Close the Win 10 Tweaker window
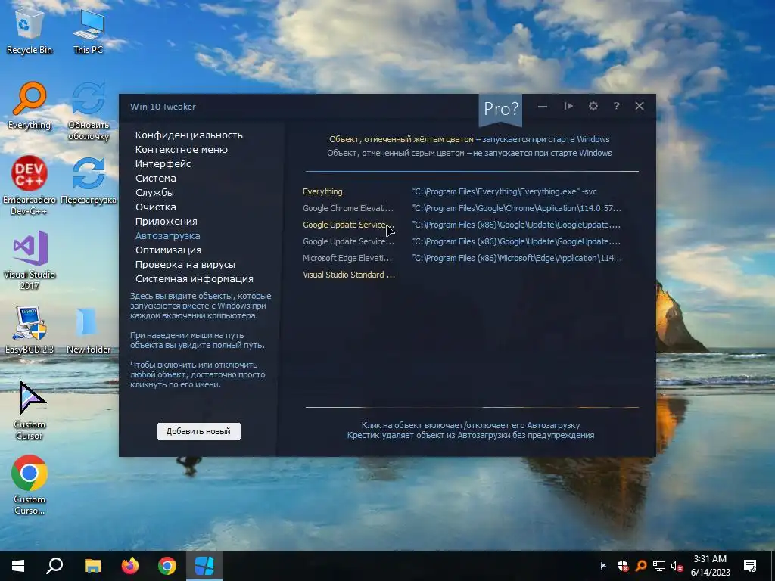This screenshot has height=581, width=775. click(x=640, y=106)
